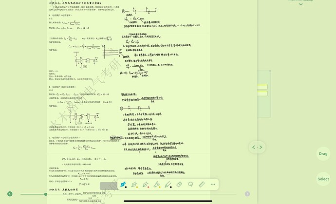Toggle Select mode in mindmap

coord(323,179)
